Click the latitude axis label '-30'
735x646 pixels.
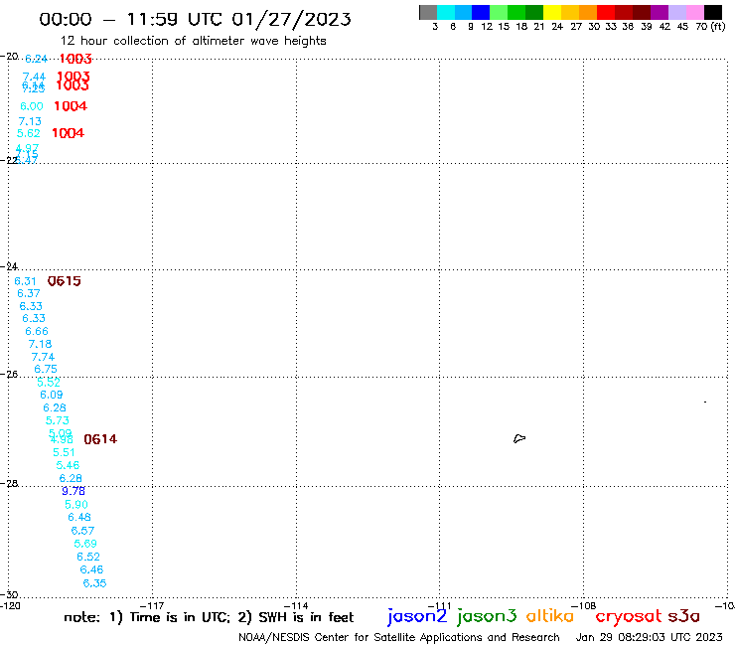point(9,594)
